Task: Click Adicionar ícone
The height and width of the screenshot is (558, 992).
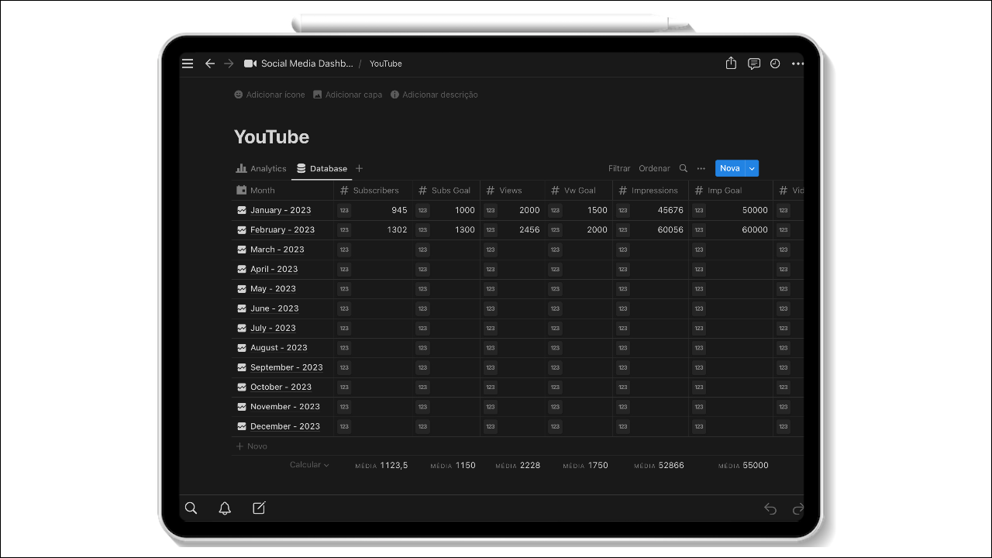Action: [270, 95]
